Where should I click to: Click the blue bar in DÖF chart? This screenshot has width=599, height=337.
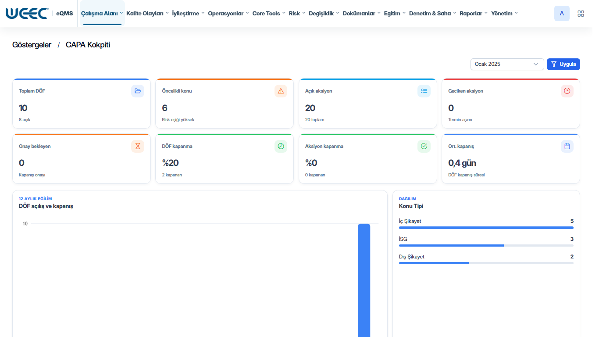pos(364,280)
